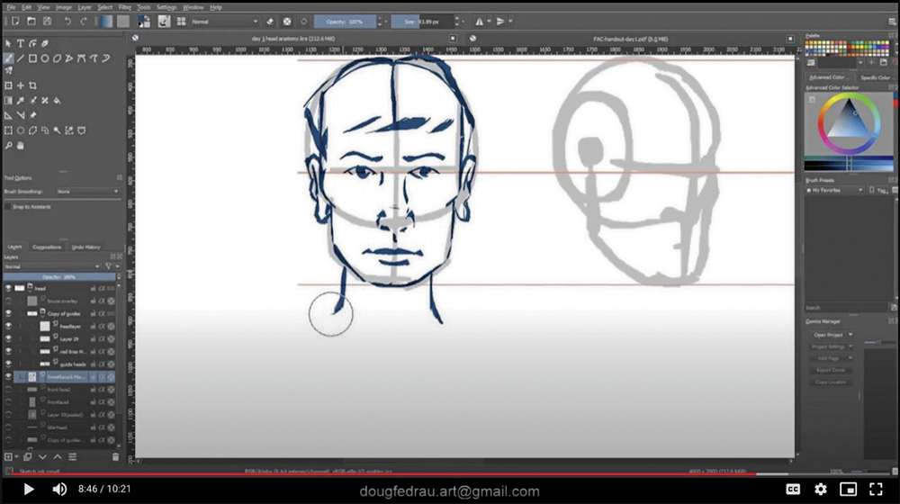Open the Brush Smoothing dropdown
Viewport: 900px width, 504px height.
[87, 192]
